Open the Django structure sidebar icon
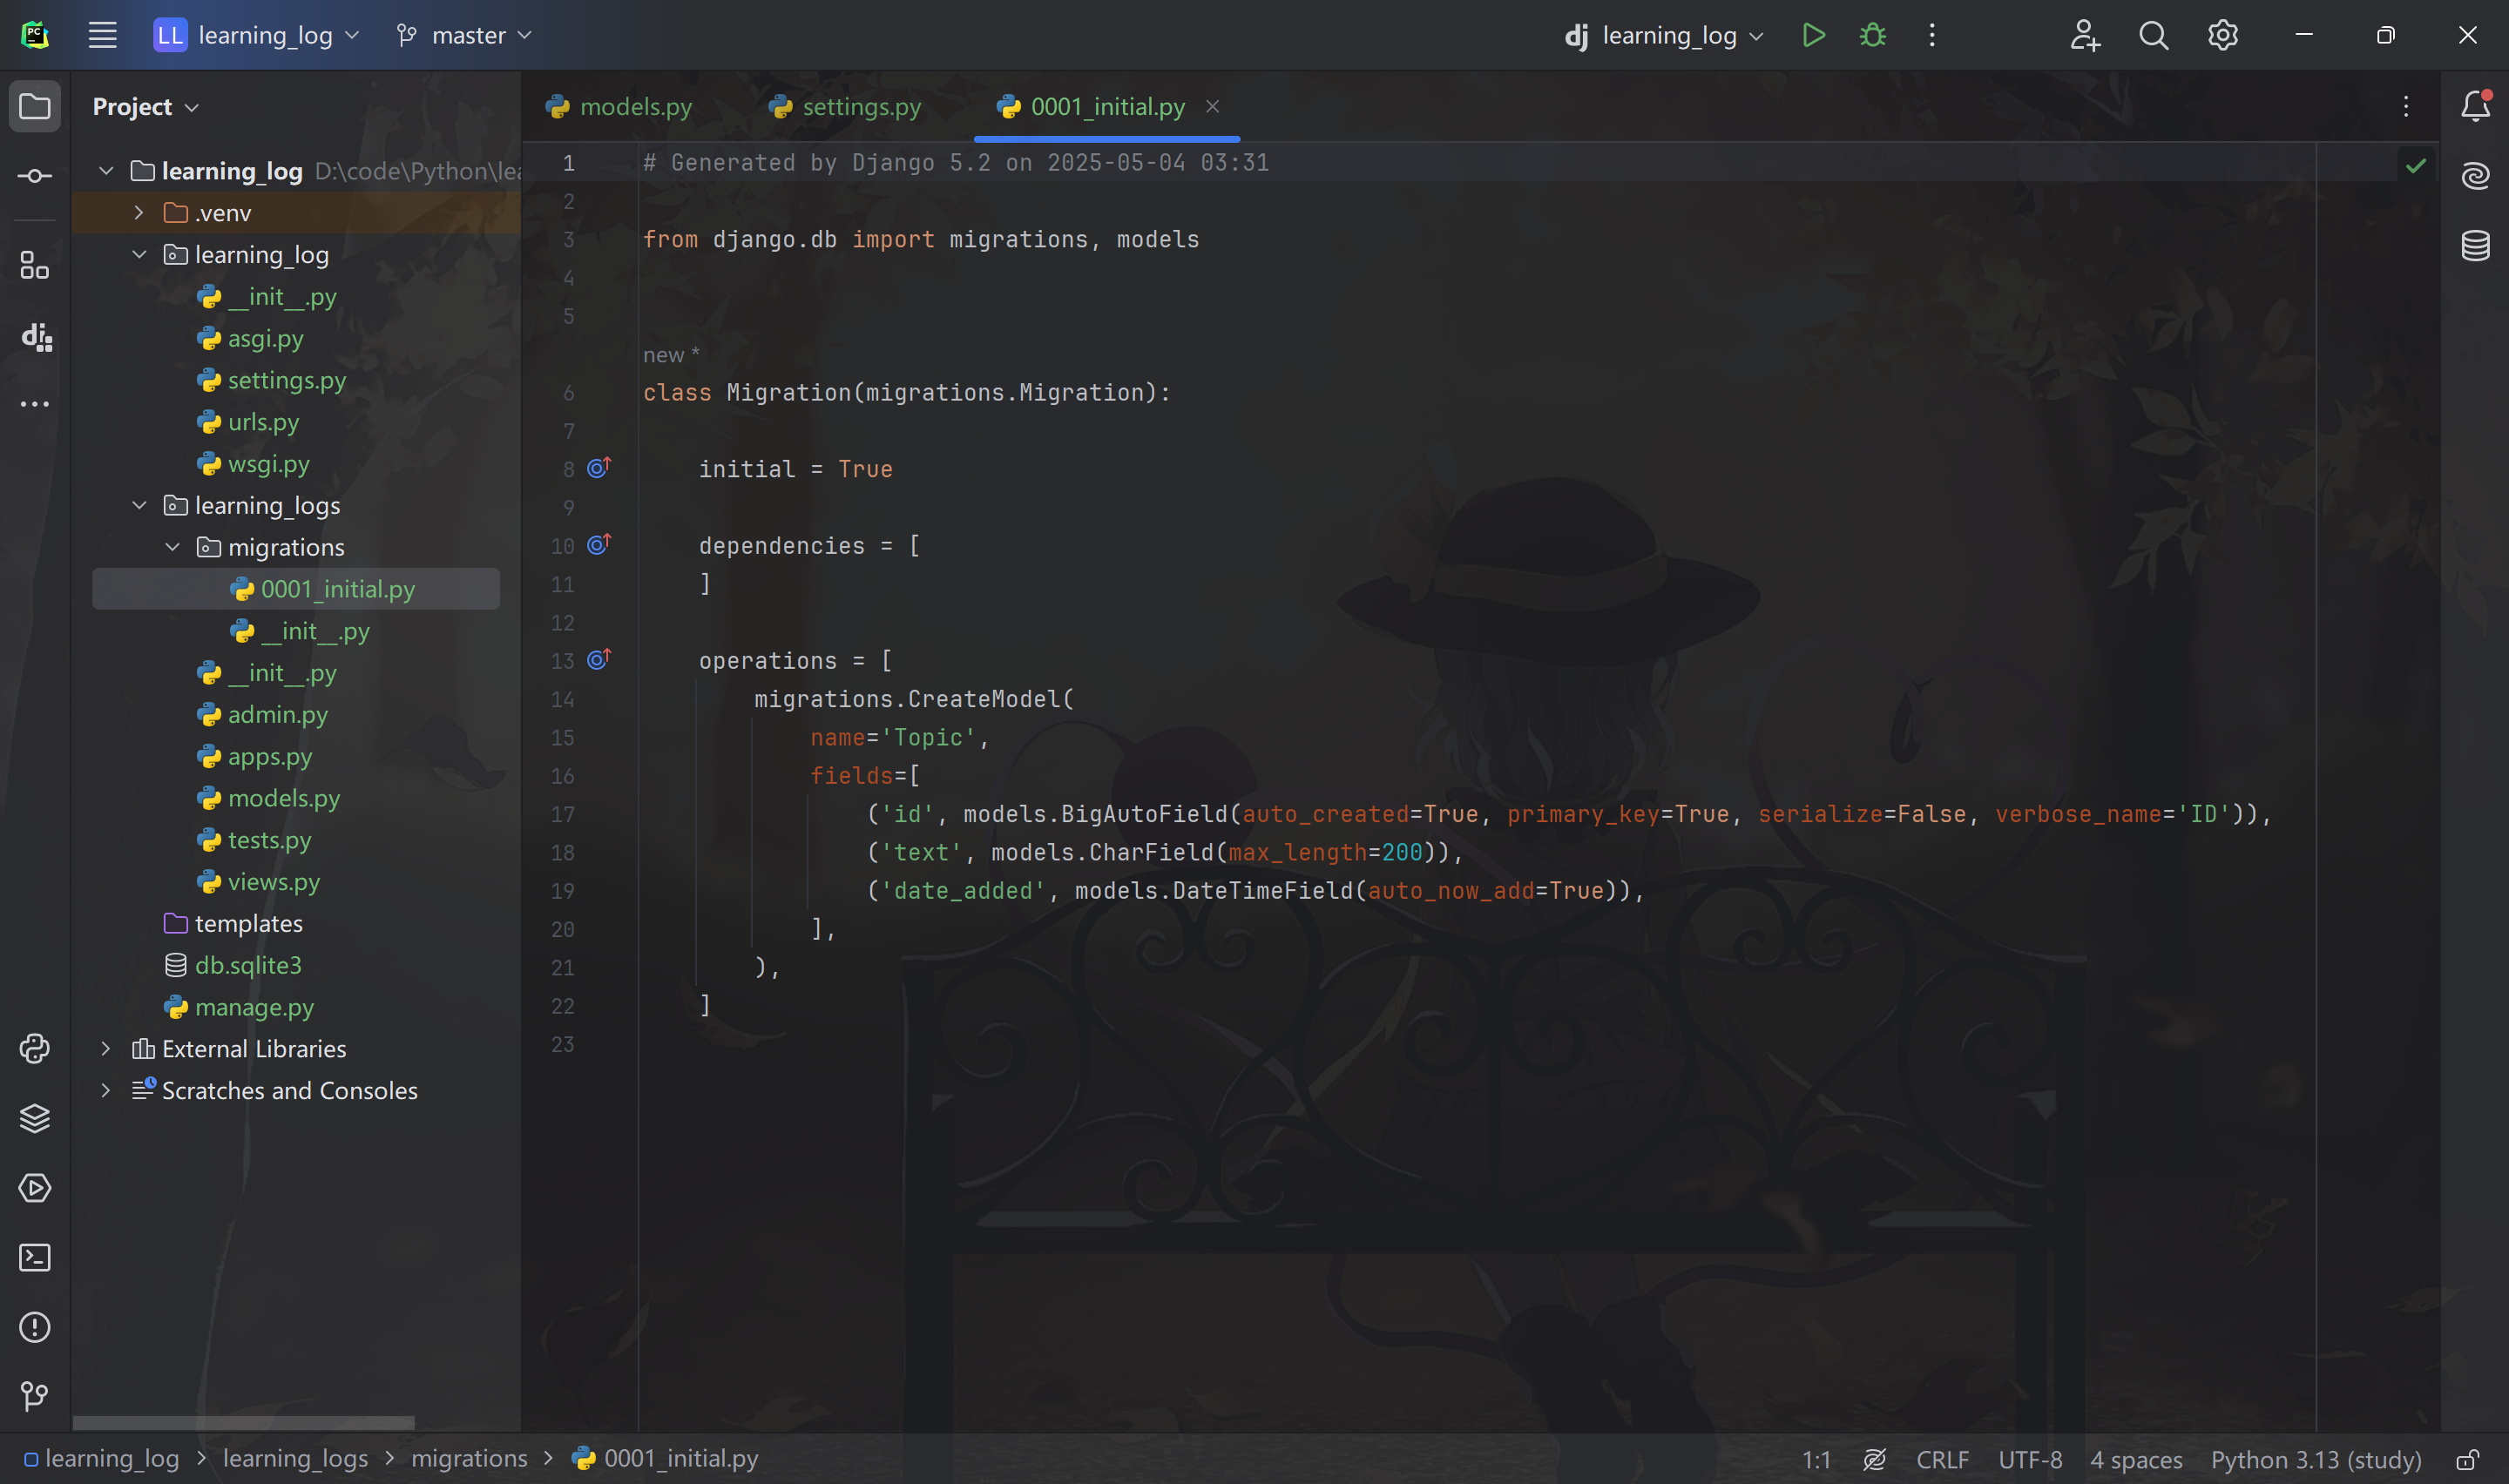Screen dimensions: 2509x1484 pos(36,337)
